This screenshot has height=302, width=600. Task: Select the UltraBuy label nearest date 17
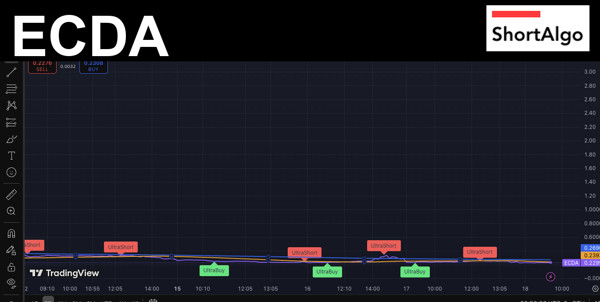coord(415,271)
